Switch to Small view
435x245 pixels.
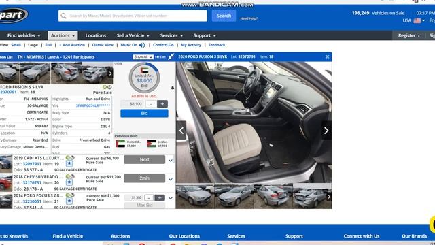(16, 45)
